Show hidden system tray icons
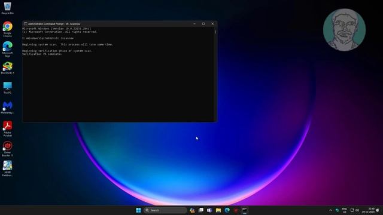The image size is (383, 215). 331,210
